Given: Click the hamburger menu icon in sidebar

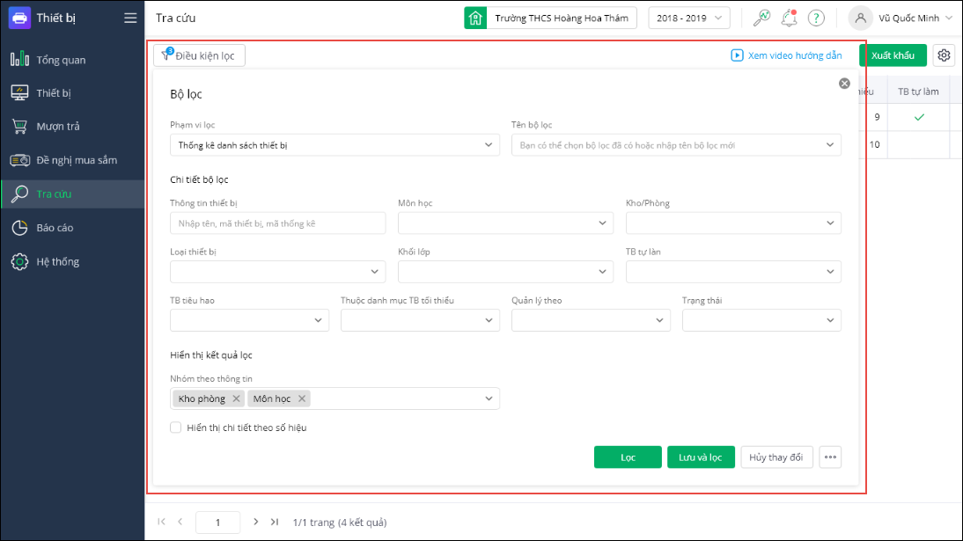Looking at the screenshot, I should point(130,18).
